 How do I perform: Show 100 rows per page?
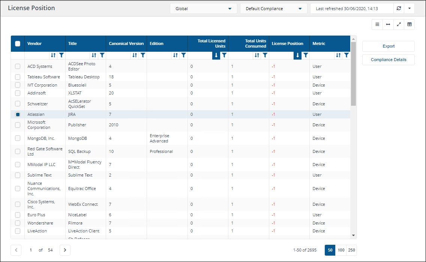point(341,250)
